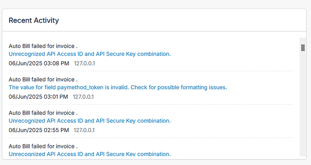Open the partially visible bottom Unrecognized API link
This screenshot has width=311, height=165.
point(90,154)
